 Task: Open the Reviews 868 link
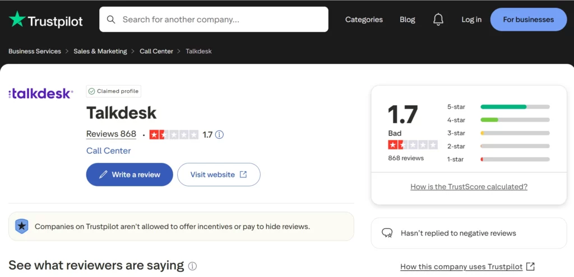click(x=112, y=134)
